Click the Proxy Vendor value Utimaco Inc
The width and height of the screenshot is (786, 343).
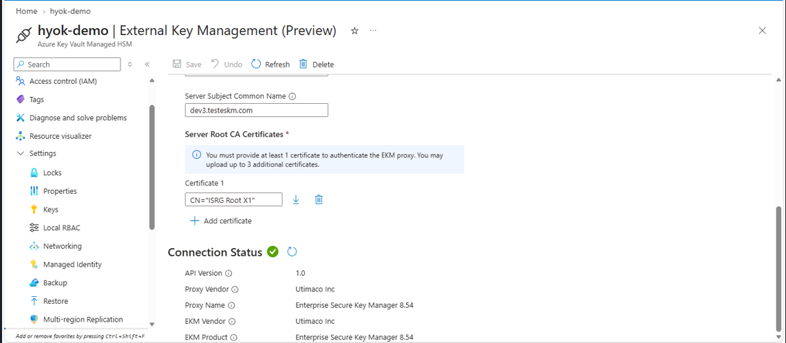tap(315, 289)
